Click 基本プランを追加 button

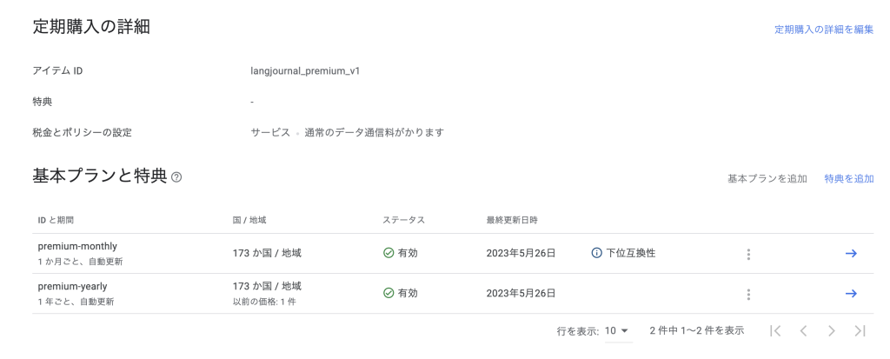(767, 178)
